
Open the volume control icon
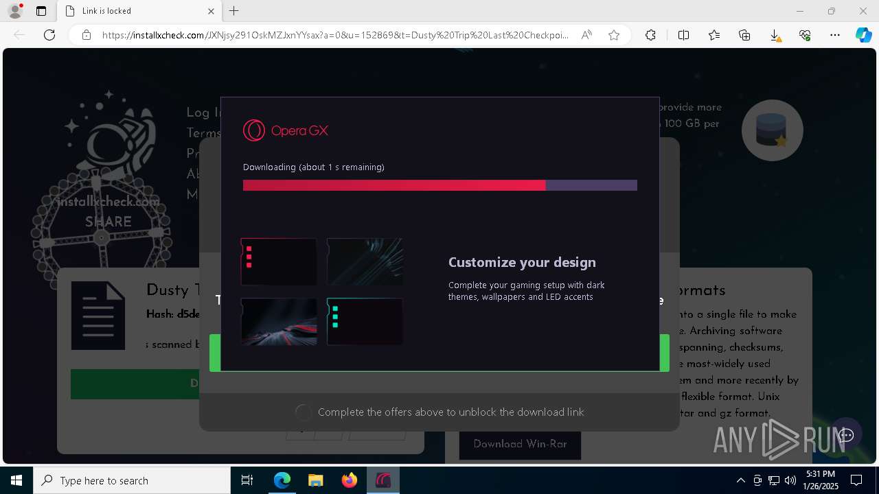[x=790, y=480]
